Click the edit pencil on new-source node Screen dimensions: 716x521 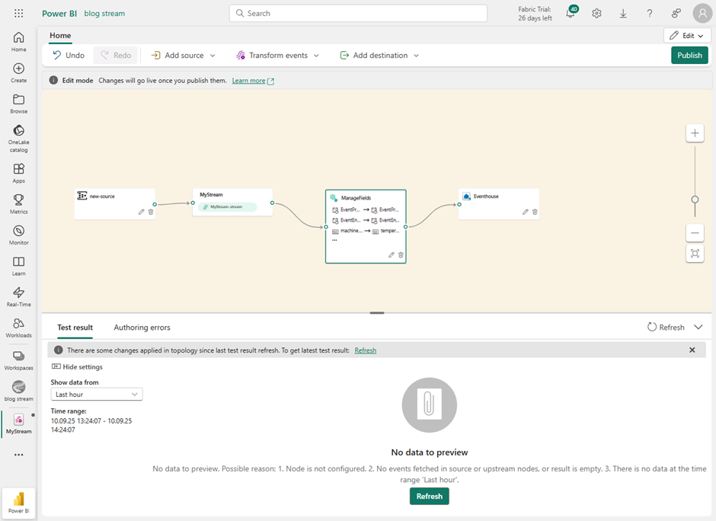(141, 212)
